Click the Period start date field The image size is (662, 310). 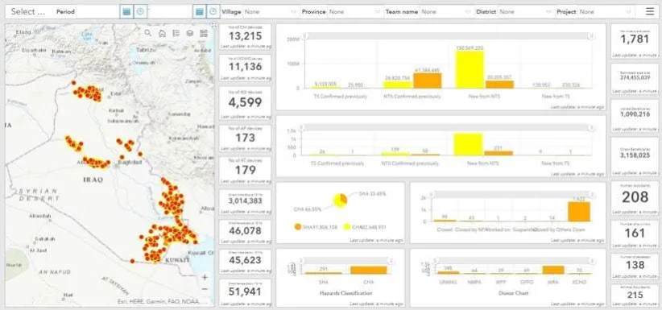click(x=98, y=12)
